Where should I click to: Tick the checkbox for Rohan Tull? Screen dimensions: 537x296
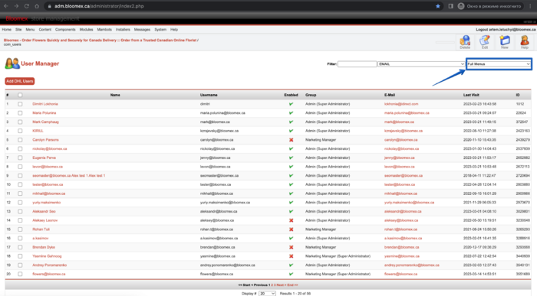click(x=20, y=229)
